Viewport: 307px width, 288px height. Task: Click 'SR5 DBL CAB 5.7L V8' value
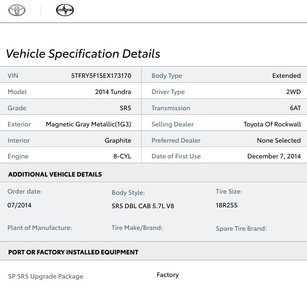(x=143, y=206)
